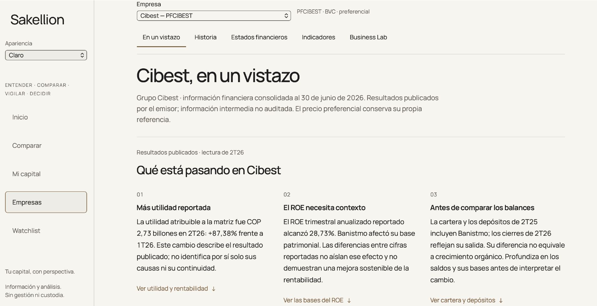Open Comparar in the sidebar
Image resolution: width=597 pixels, height=306 pixels.
point(46,146)
